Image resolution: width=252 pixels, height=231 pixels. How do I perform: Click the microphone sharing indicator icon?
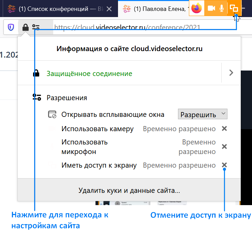[222, 8]
